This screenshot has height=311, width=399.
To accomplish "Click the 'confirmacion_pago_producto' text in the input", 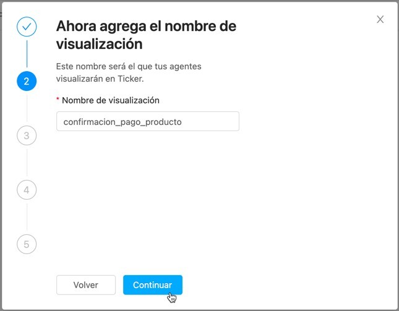I will (122, 122).
